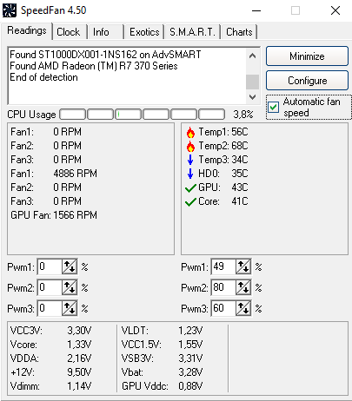Viewport: 352px width, 401px height.
Task: Click the SpeedFan app icon in title bar
Action: 10,10
